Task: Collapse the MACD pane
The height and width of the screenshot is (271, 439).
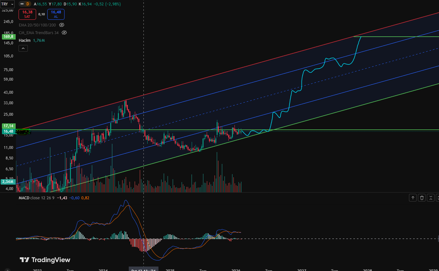Action: 431,198
